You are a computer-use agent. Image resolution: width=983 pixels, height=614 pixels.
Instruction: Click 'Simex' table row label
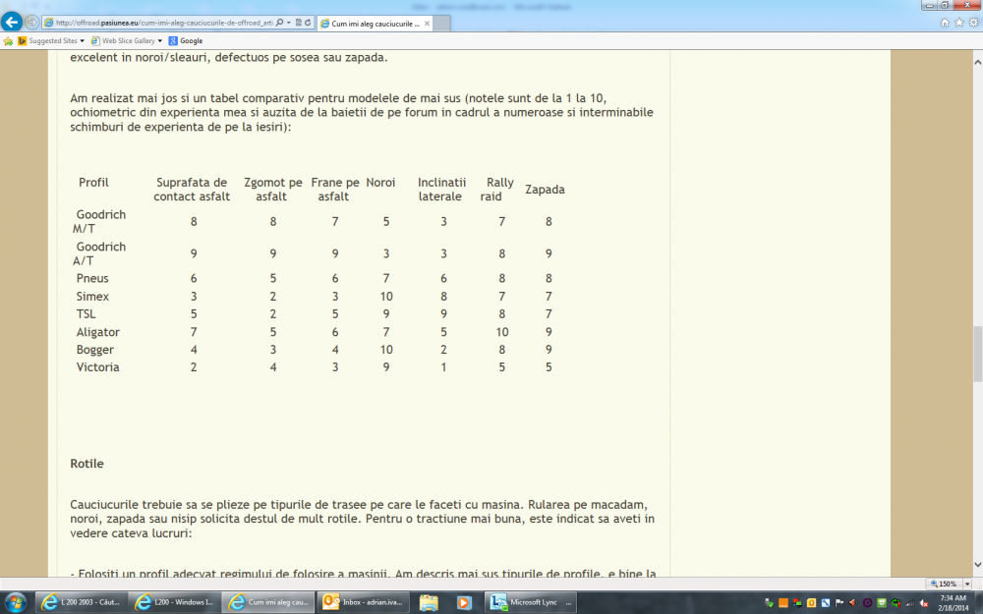(x=92, y=297)
